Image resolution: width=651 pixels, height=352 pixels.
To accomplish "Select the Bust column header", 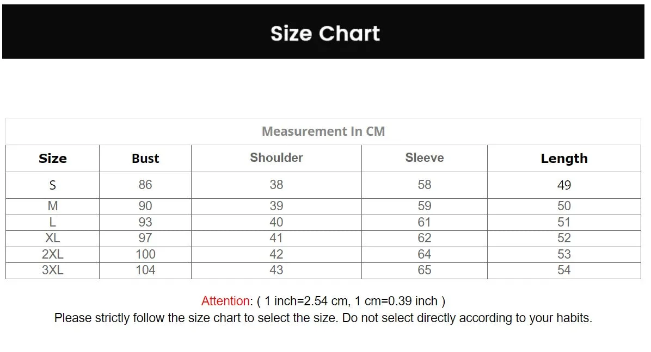I will pyautogui.click(x=145, y=159).
